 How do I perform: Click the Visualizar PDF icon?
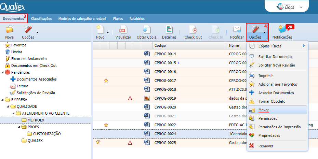(123, 29)
